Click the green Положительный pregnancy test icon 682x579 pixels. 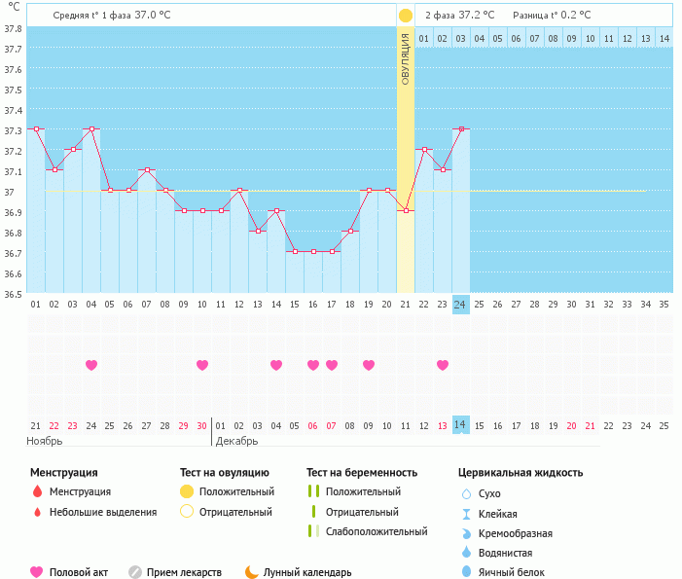[313, 491]
